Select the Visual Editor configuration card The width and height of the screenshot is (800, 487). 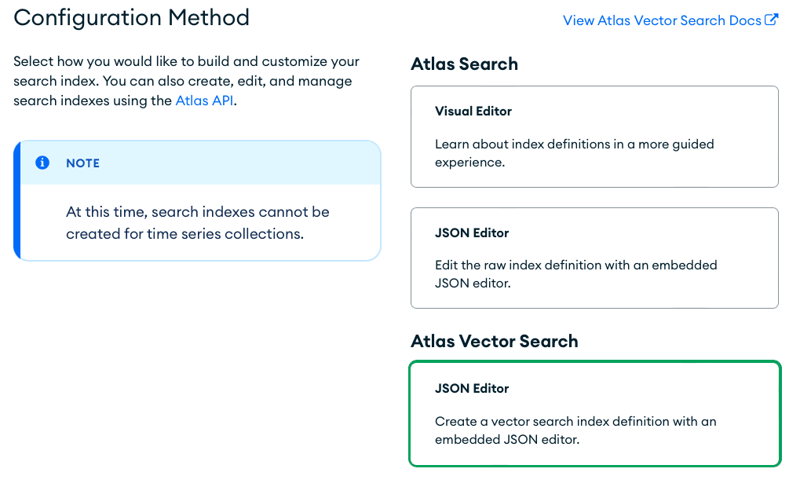(x=594, y=137)
